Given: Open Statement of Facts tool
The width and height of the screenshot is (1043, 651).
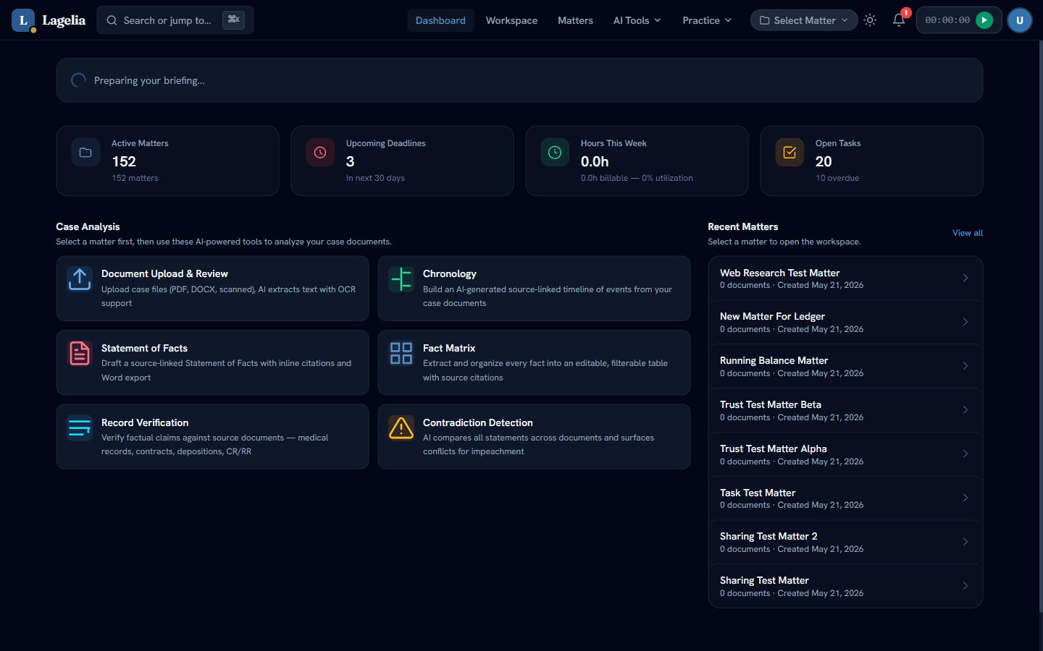Looking at the screenshot, I should pos(212,362).
